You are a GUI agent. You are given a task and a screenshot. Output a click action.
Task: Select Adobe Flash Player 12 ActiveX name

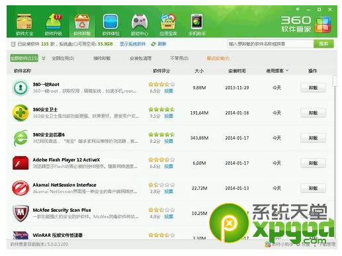(x=66, y=160)
